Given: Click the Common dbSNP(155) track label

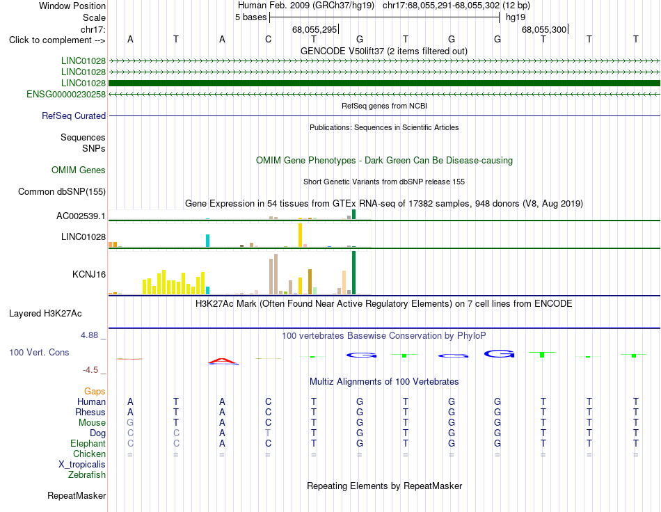Looking at the screenshot, I should tap(62, 192).
